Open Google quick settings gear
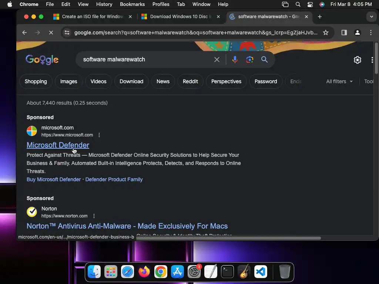The height and width of the screenshot is (284, 379). (357, 60)
